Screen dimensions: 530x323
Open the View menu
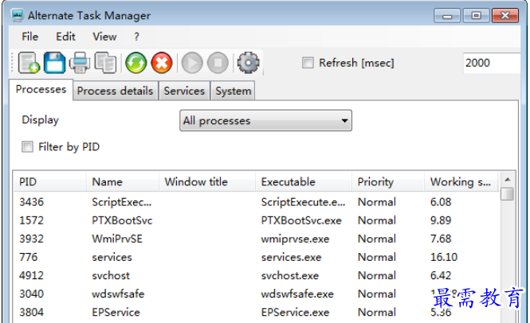[104, 37]
